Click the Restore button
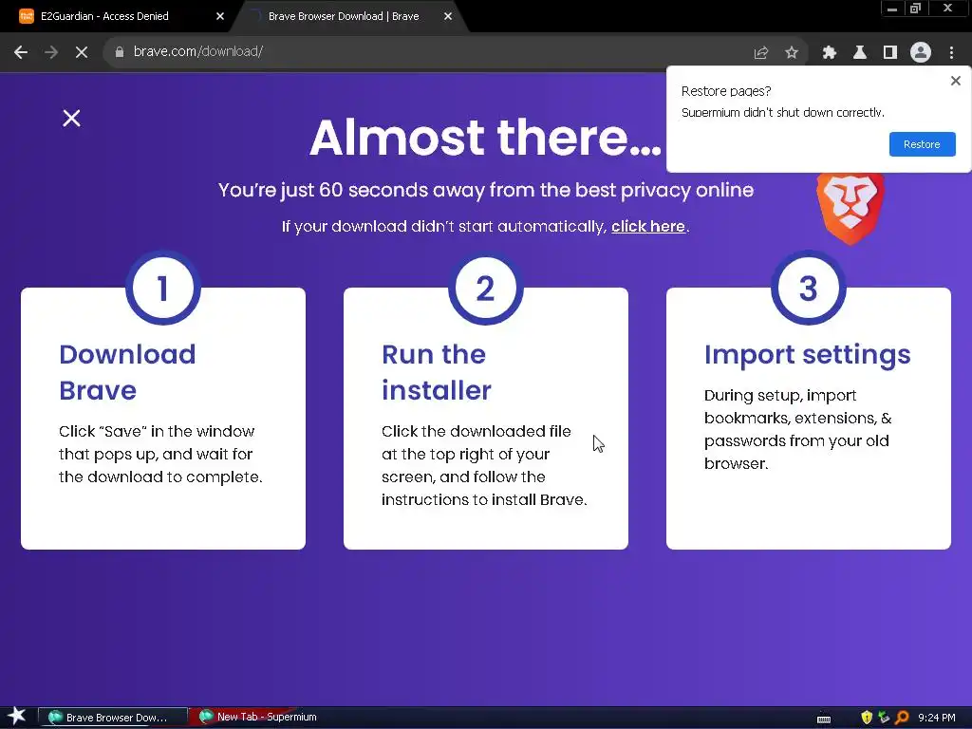 coord(922,144)
